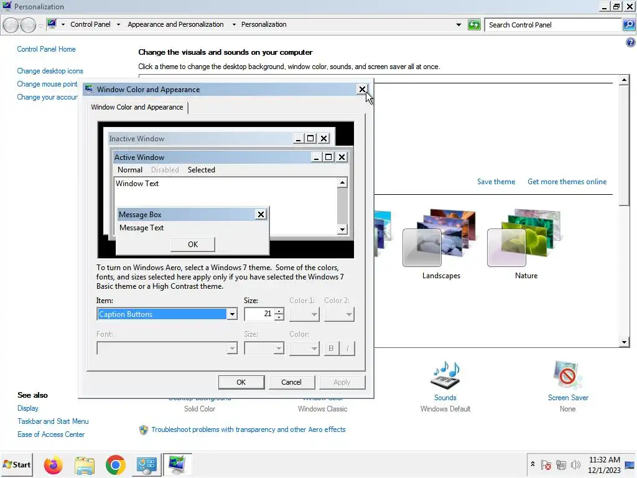Image resolution: width=637 pixels, height=478 pixels.
Task: Click the Aero troubleshoot shield icon
Action: pyautogui.click(x=144, y=429)
